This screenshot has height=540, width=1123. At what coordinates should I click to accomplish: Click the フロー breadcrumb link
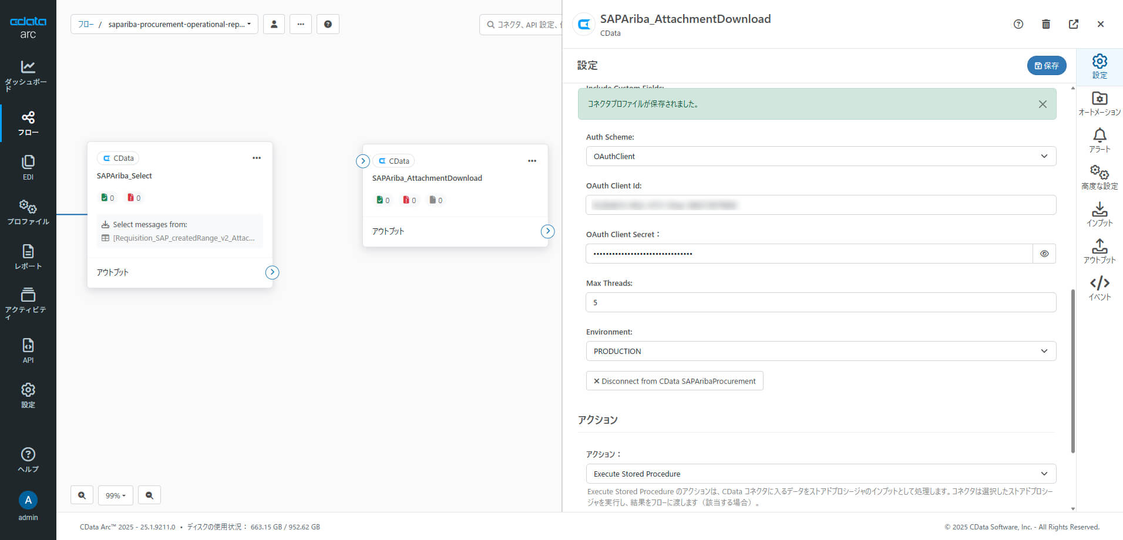click(x=86, y=24)
